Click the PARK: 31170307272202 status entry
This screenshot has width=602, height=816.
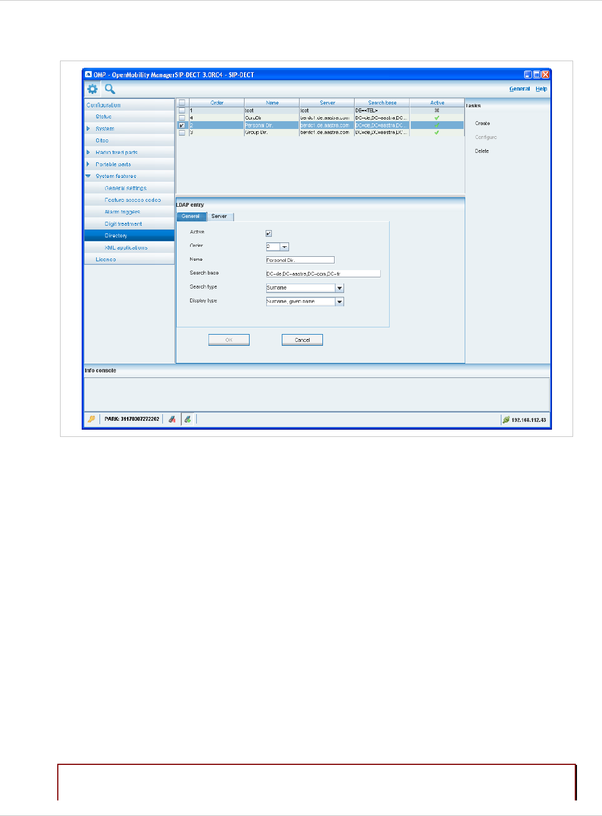tap(132, 419)
